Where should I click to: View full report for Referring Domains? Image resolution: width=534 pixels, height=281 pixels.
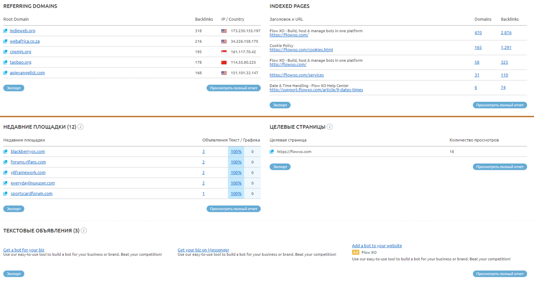(234, 88)
